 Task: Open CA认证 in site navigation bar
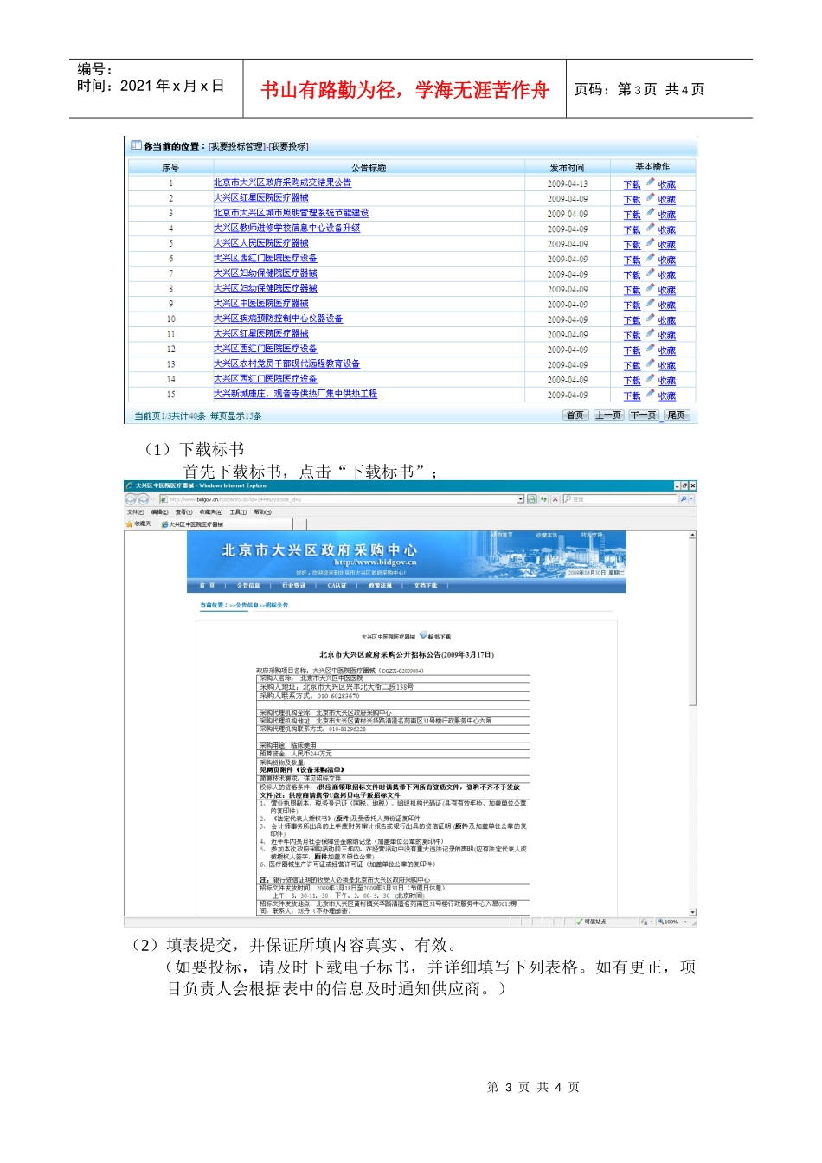[x=337, y=586]
